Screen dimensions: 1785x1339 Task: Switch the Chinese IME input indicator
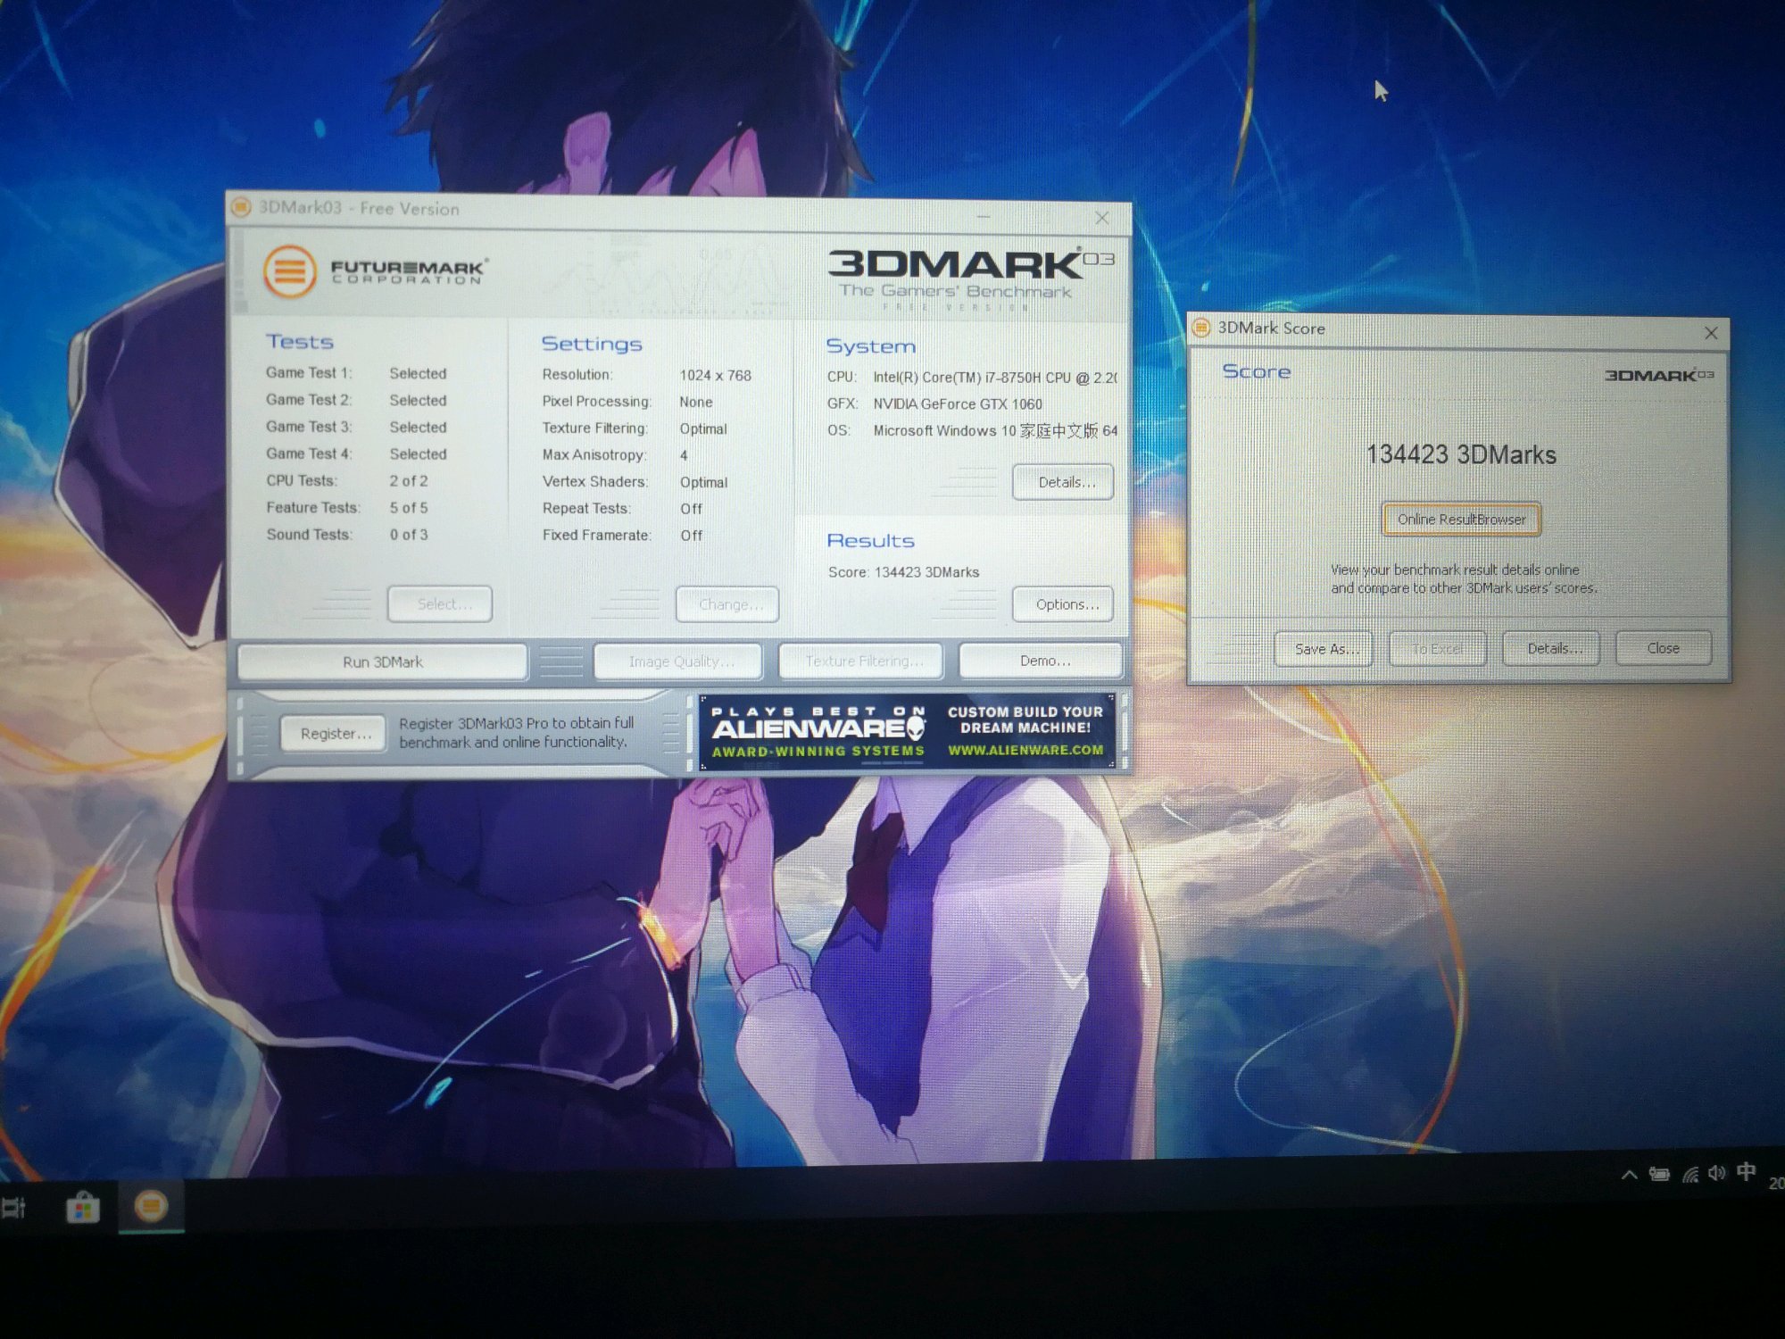pos(1747,1171)
